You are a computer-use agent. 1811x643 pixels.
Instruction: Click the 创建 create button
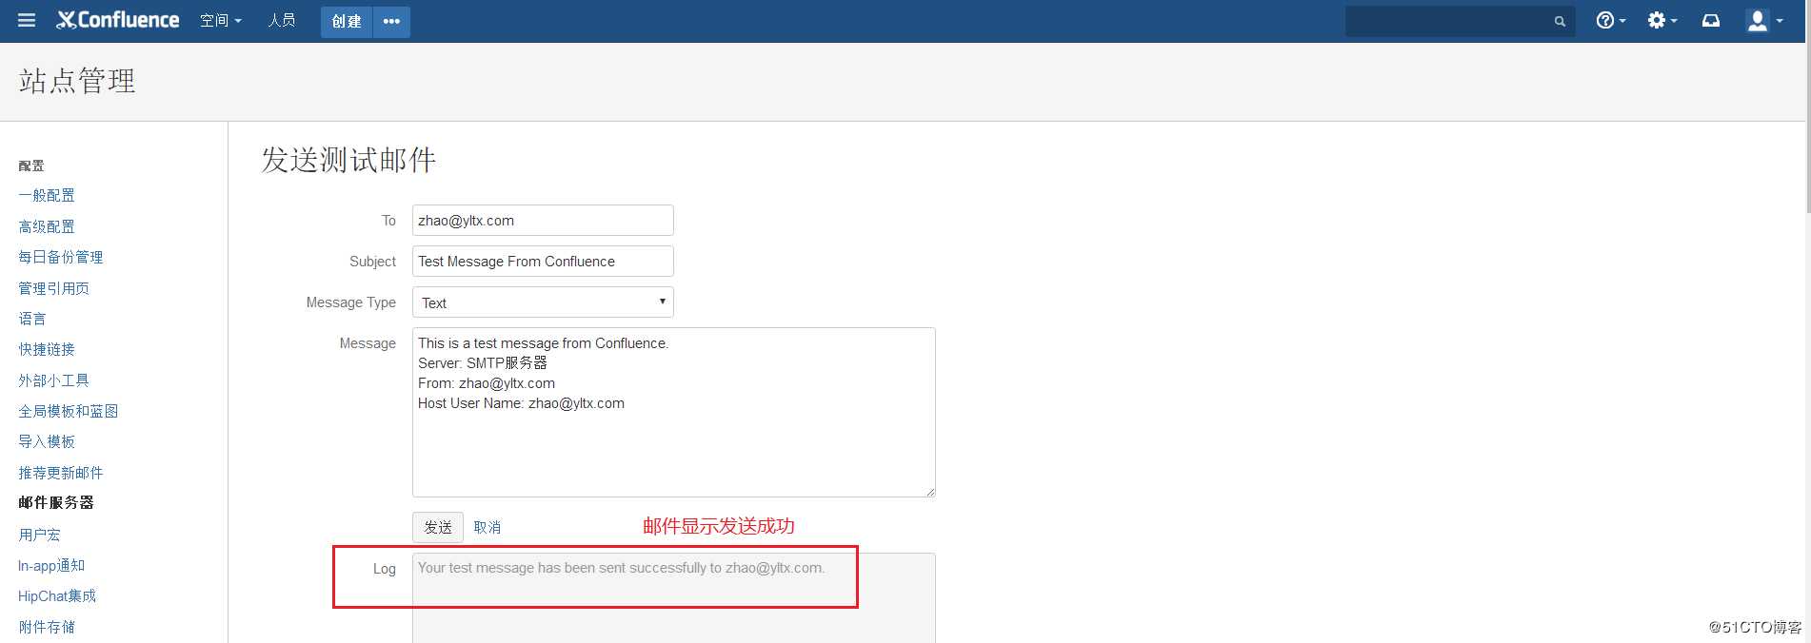[347, 21]
